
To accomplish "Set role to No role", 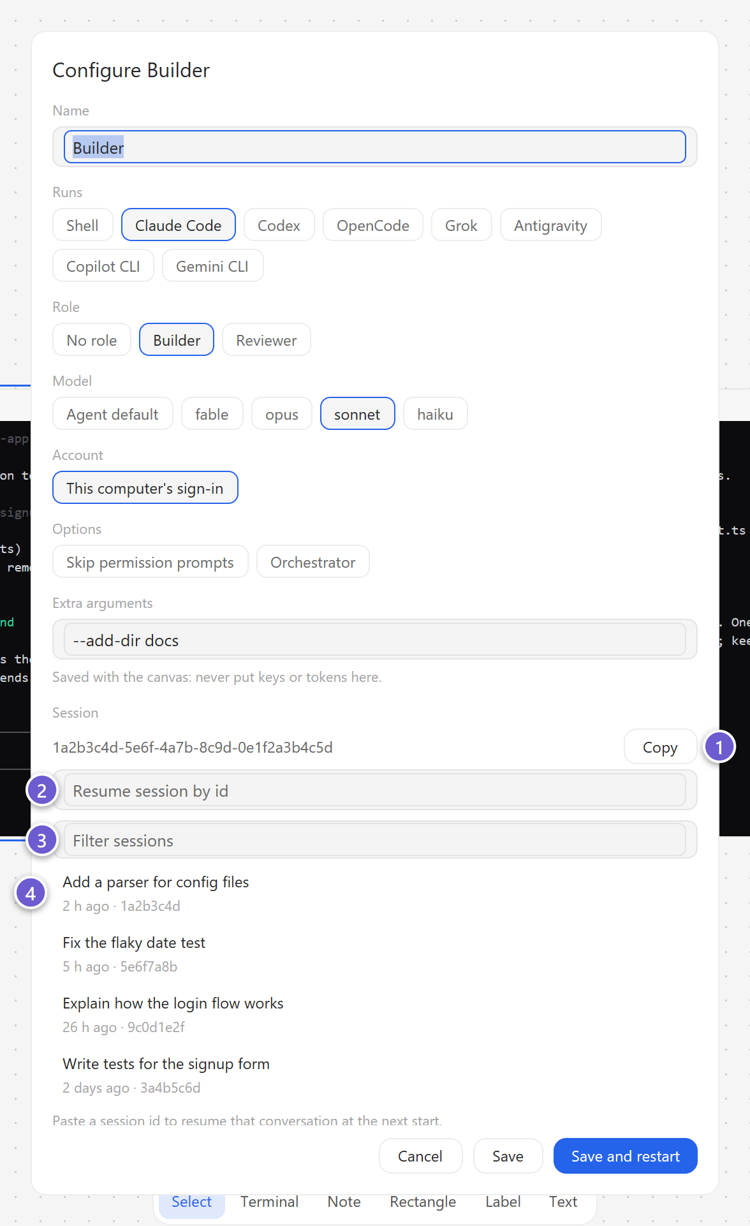I will pos(92,340).
